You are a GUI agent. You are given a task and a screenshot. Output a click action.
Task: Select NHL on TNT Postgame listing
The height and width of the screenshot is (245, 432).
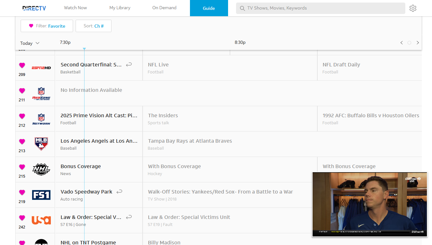click(98, 239)
